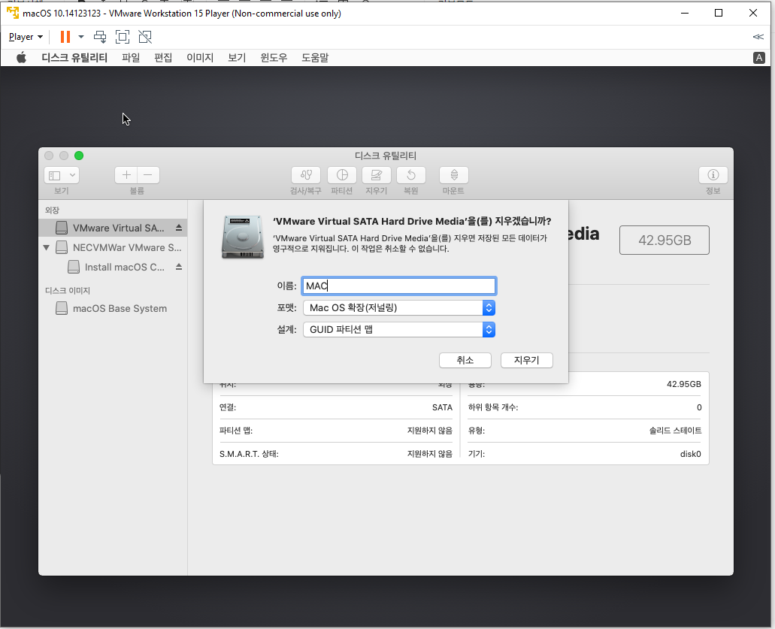Image resolution: width=775 pixels, height=629 pixels.
Task: Send Ctrl+Alt+Del to the VM
Action: [x=100, y=37]
